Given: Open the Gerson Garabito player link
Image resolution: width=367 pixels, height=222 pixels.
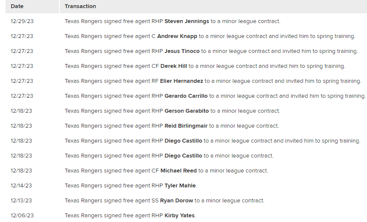Looking at the screenshot, I should click(186, 111).
